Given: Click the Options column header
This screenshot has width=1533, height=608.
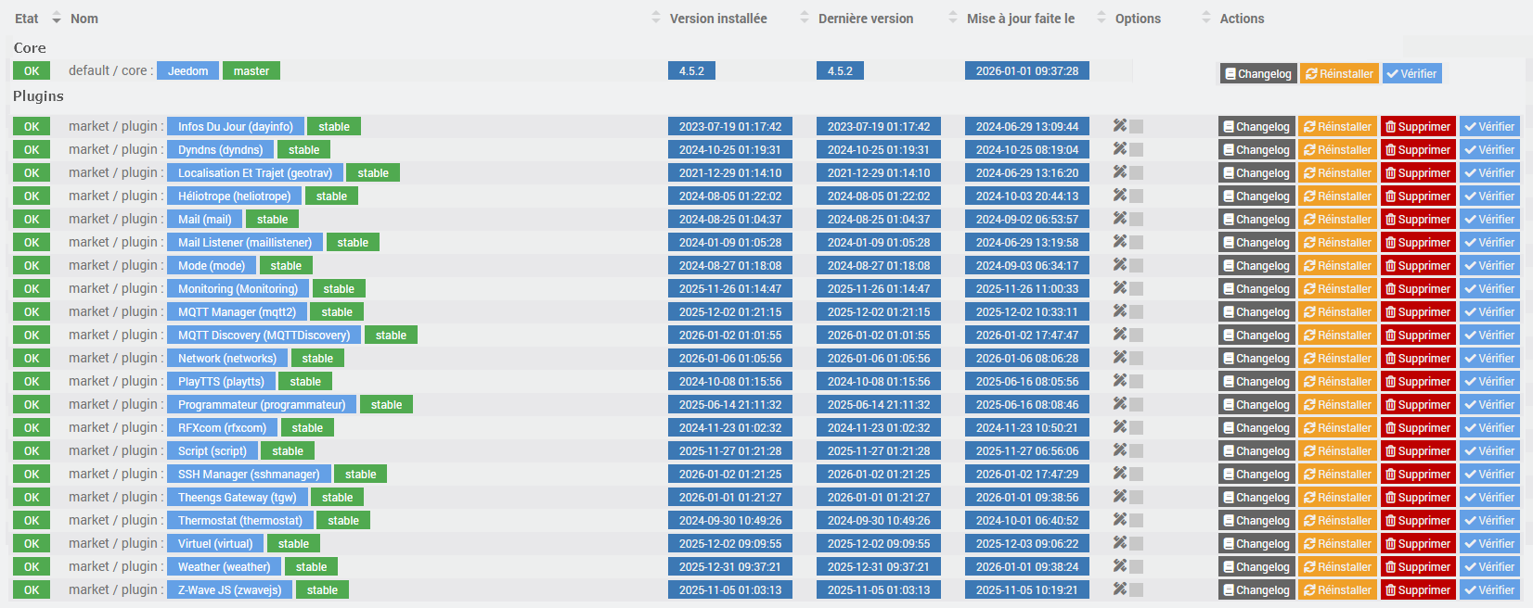Looking at the screenshot, I should pyautogui.click(x=1138, y=19).
